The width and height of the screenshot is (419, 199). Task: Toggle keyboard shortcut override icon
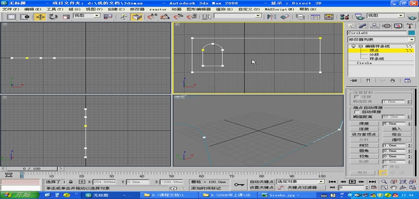point(137,17)
